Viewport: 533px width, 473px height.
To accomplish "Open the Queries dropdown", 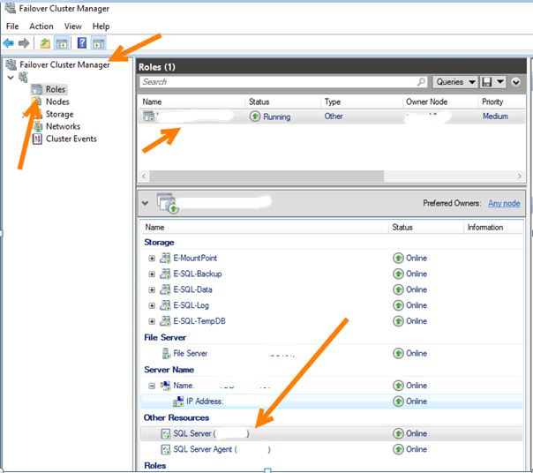I will (455, 82).
